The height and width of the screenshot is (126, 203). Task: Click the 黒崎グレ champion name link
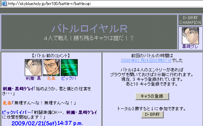[190, 47]
